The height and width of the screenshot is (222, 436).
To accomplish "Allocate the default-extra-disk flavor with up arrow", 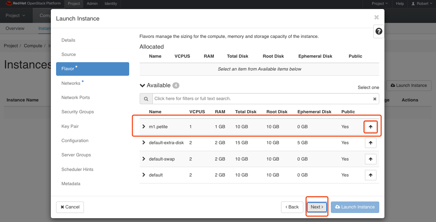I will tap(371, 143).
